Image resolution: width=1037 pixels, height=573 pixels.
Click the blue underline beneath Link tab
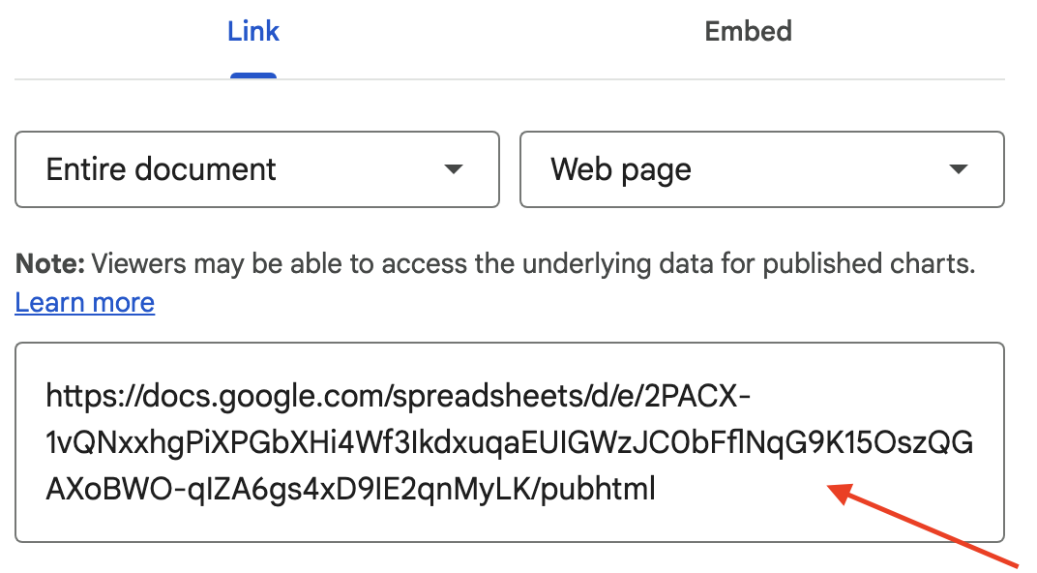[x=253, y=75]
